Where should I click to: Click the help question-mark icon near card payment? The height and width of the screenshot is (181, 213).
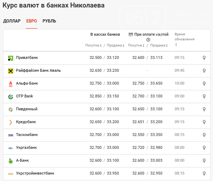[148, 40]
